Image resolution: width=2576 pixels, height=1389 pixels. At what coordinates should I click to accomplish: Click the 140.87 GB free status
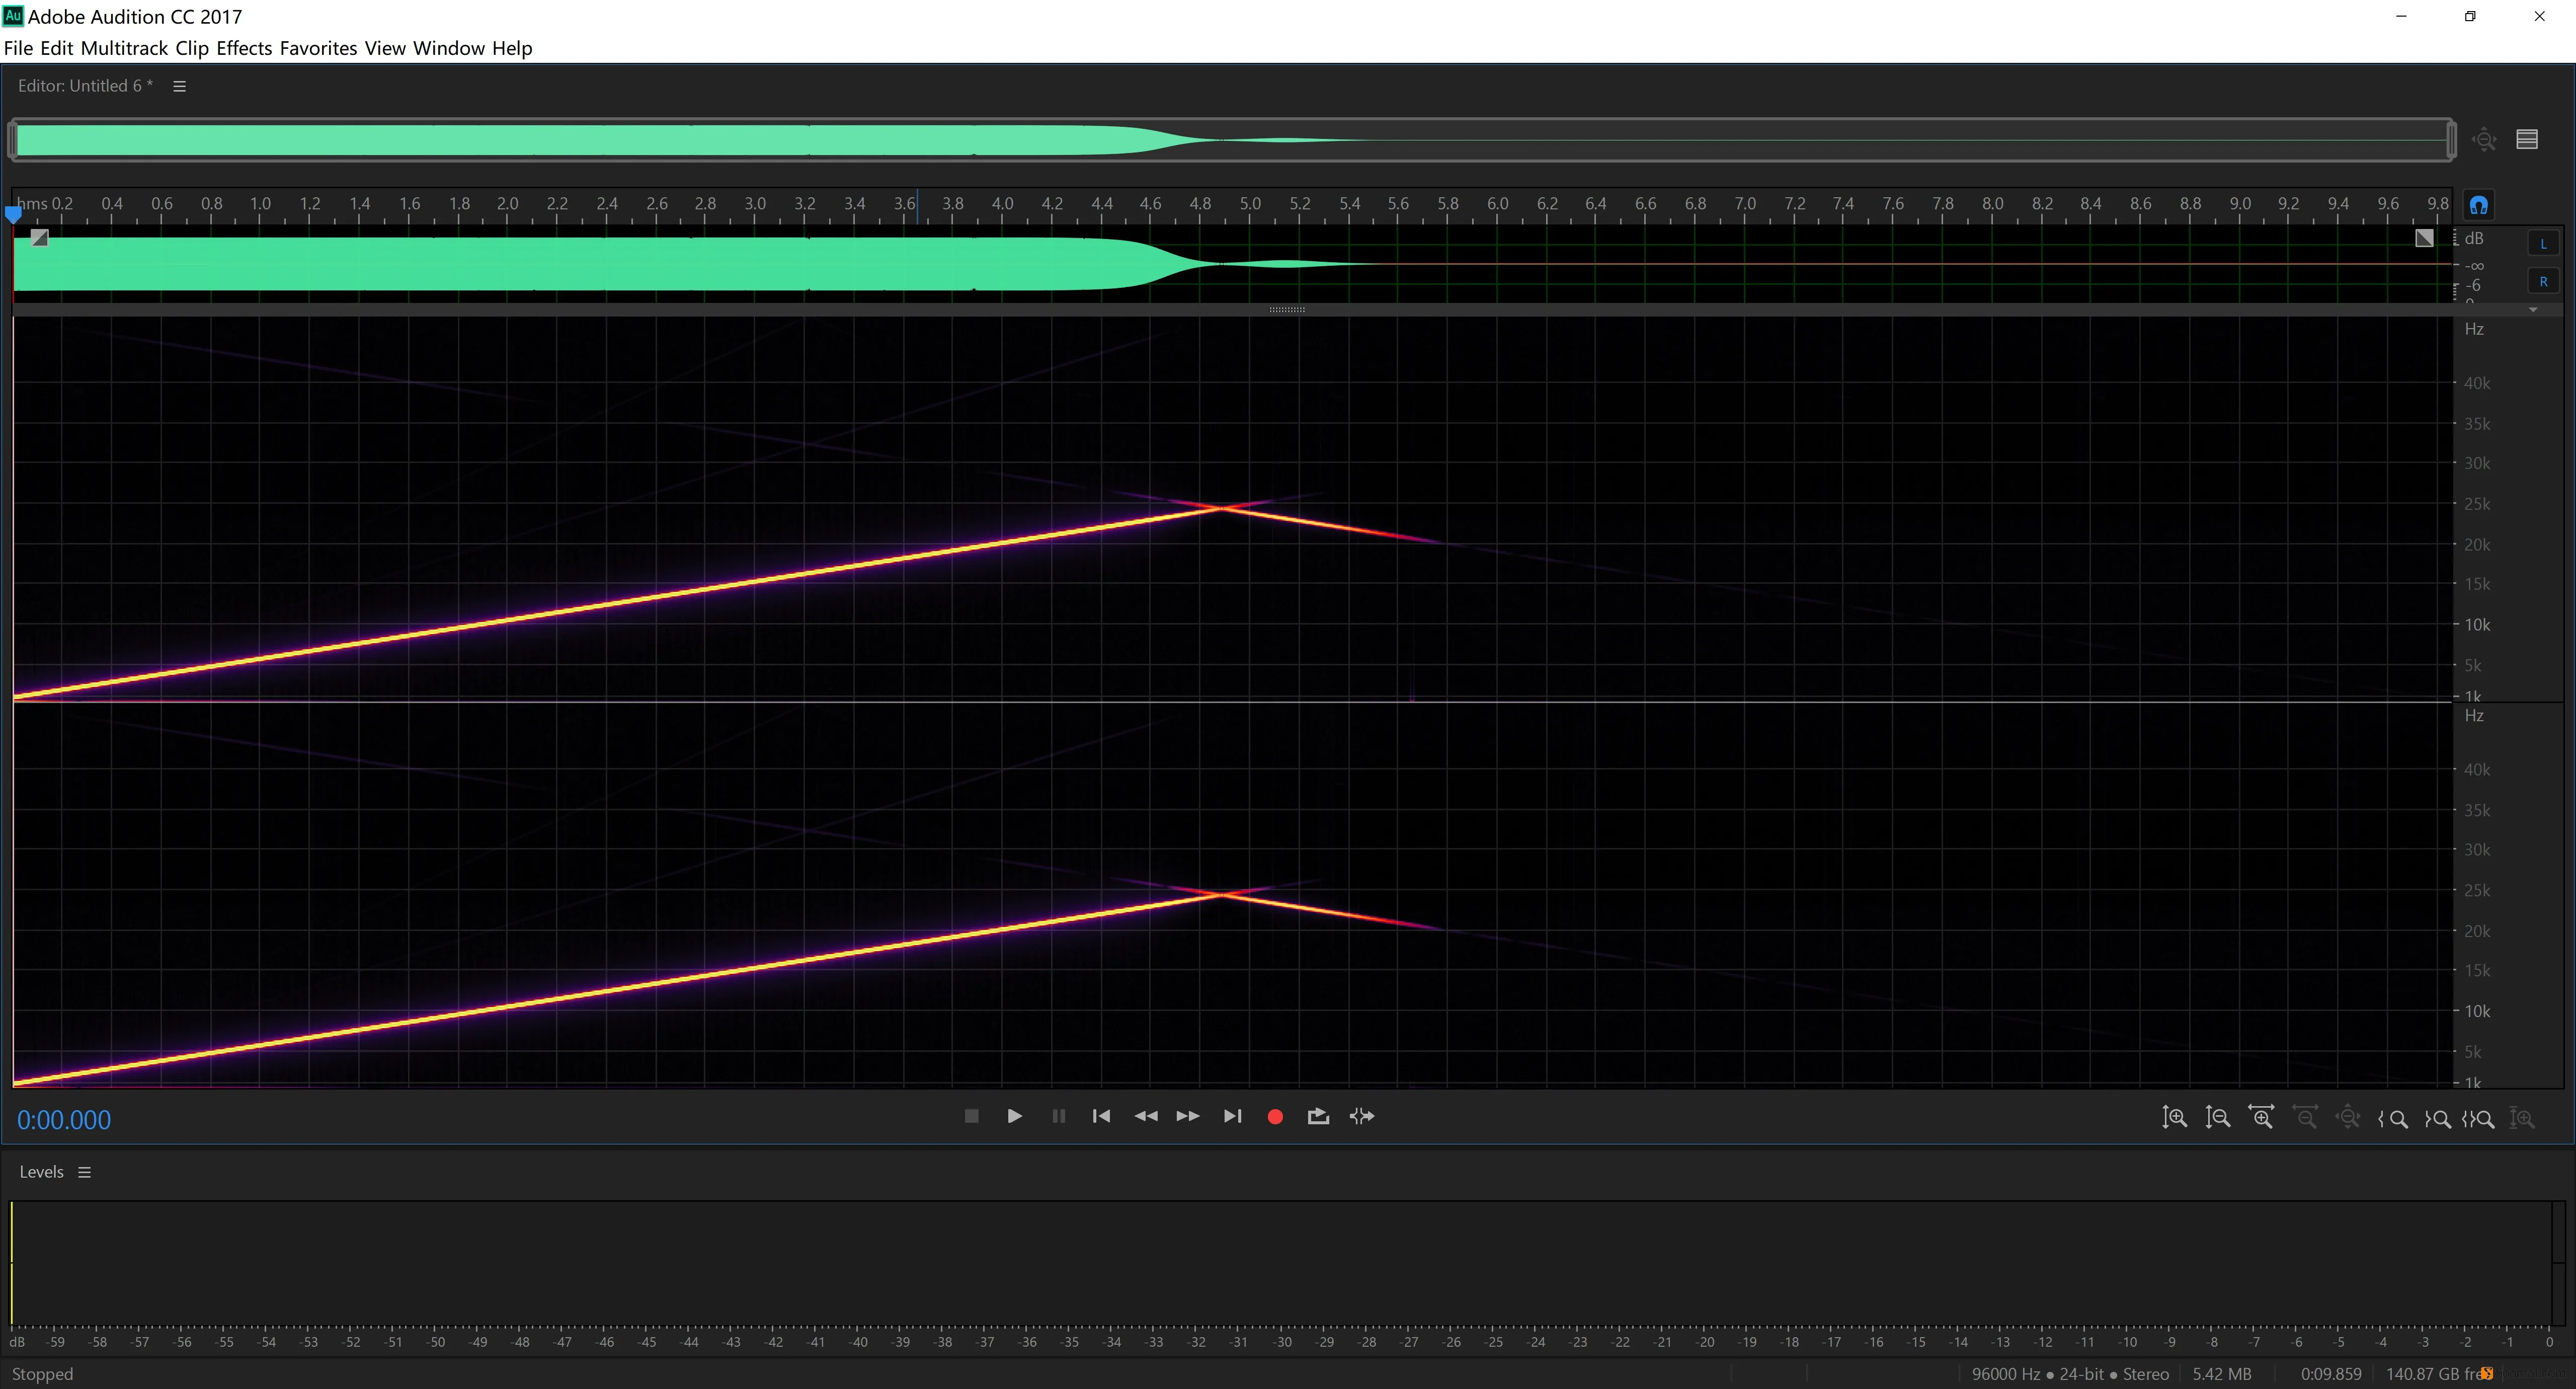[x=2437, y=1374]
